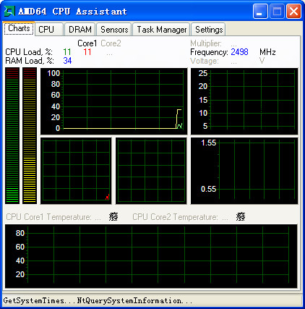The height and width of the screenshot is (309, 305).
Task: Click the RAM Load value 34
Action: click(67, 61)
